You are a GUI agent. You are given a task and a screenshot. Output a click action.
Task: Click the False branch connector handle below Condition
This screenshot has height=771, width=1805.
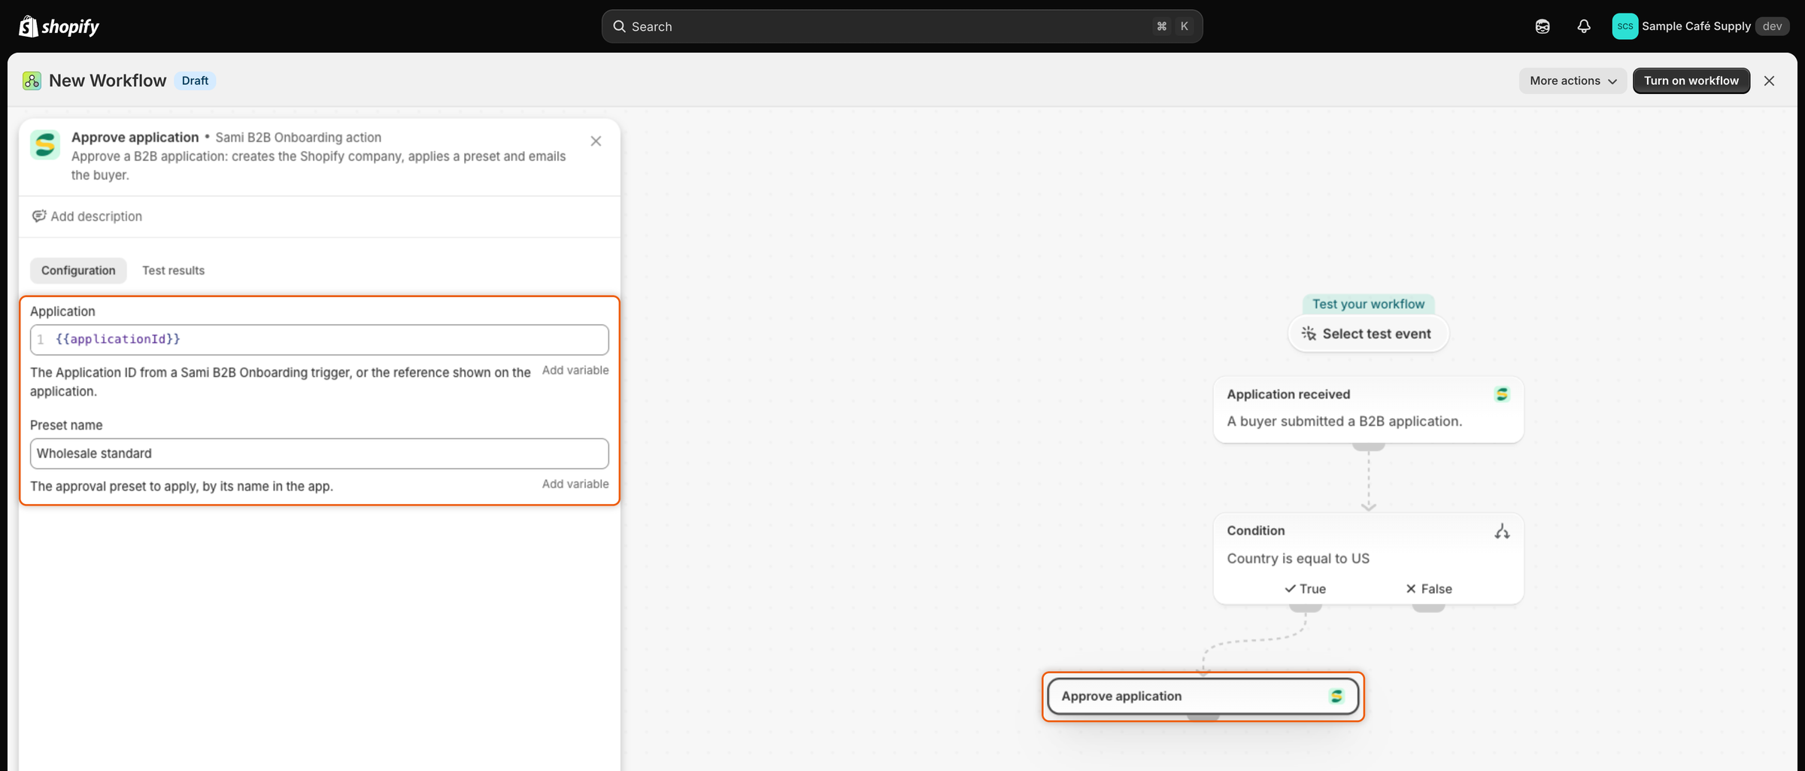tap(1428, 608)
